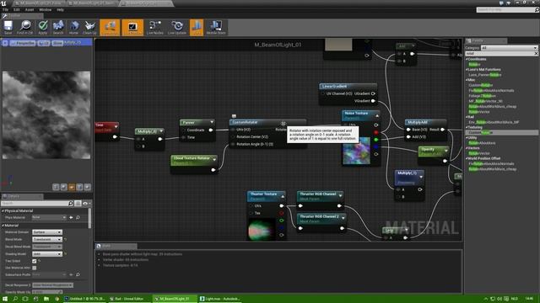
Task: Open the Asset menu
Action: coord(30,10)
